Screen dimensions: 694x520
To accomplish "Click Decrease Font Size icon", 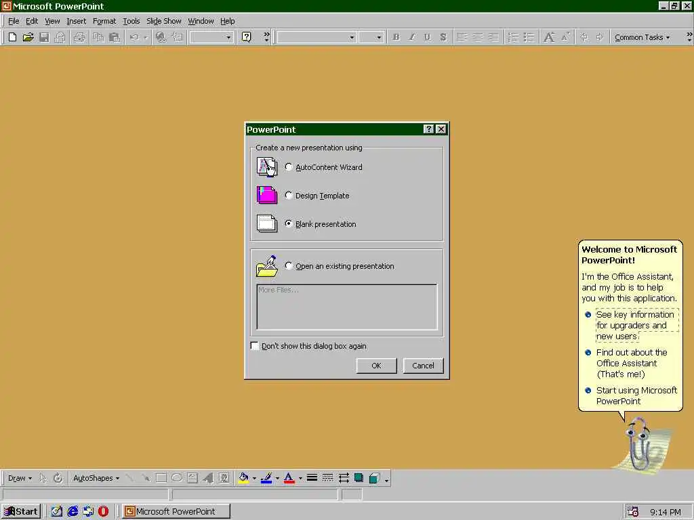I will tap(565, 37).
